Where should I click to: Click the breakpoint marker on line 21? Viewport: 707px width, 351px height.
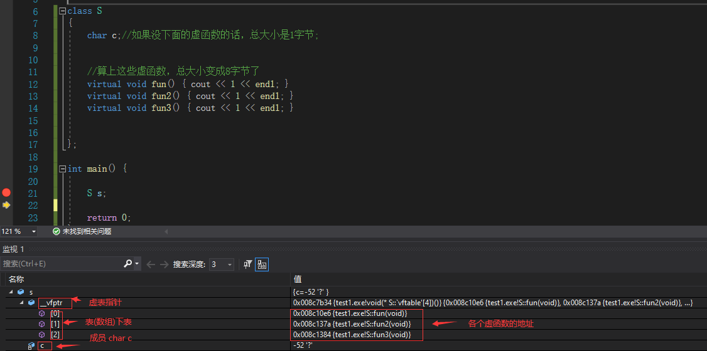pyautogui.click(x=6, y=192)
